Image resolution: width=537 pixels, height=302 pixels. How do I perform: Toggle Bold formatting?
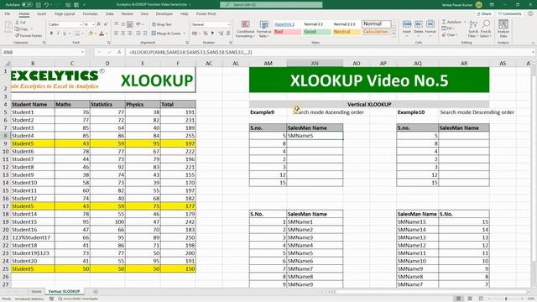[x=51, y=34]
